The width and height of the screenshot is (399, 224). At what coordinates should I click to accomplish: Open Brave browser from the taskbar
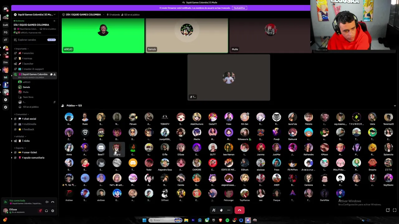pos(220,220)
